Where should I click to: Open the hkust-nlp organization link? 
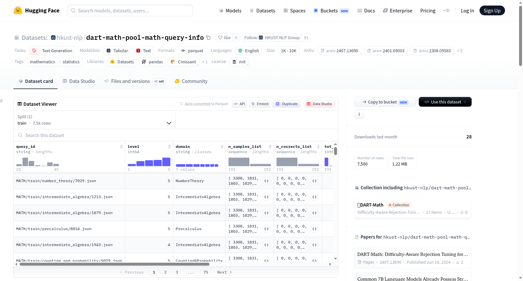click(x=70, y=38)
